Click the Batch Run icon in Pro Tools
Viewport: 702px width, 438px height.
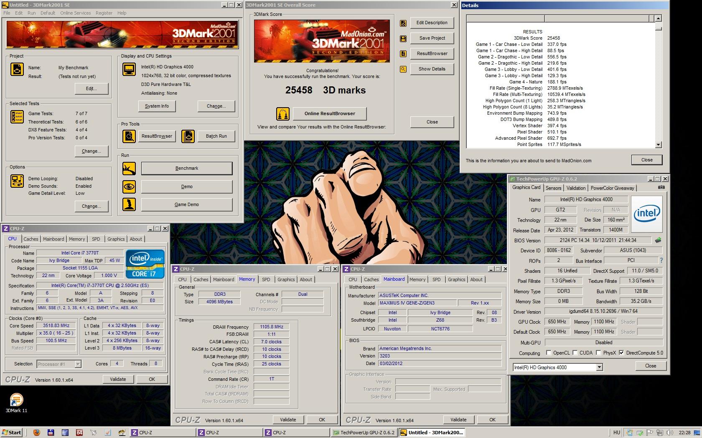tap(188, 136)
